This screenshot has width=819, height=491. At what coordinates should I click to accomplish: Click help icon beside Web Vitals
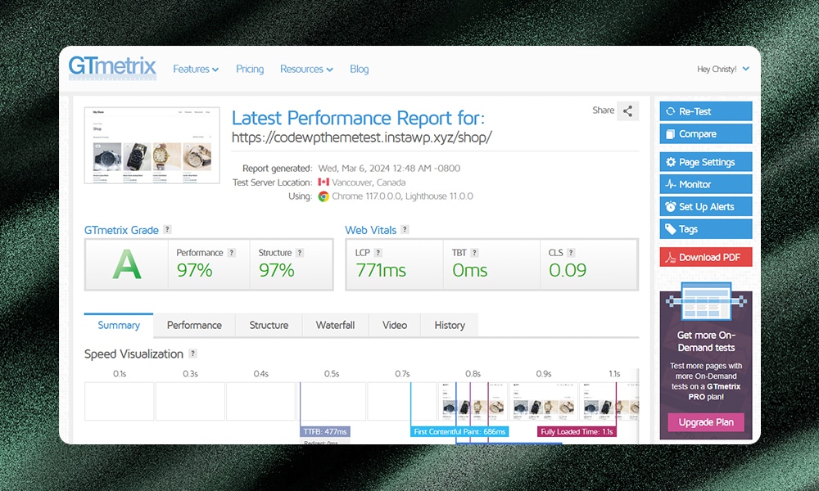[405, 230]
